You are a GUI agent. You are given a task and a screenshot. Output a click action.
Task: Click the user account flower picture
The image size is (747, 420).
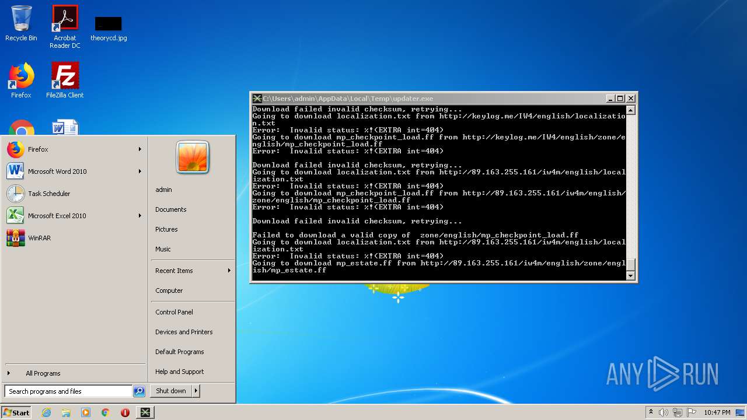(x=193, y=157)
